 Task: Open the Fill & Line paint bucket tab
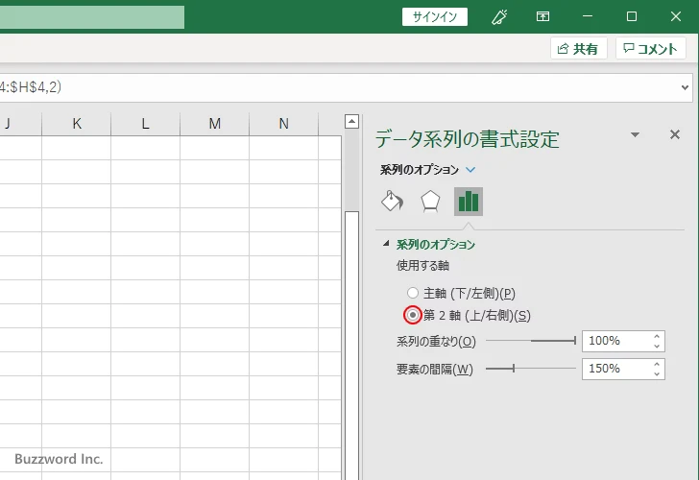(393, 202)
